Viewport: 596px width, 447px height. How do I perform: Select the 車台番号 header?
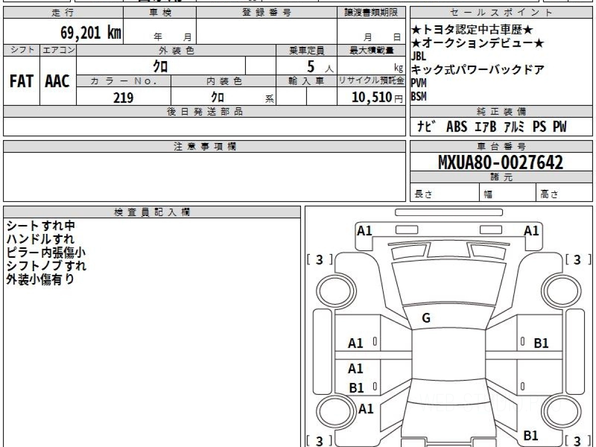pyautogui.click(x=501, y=147)
